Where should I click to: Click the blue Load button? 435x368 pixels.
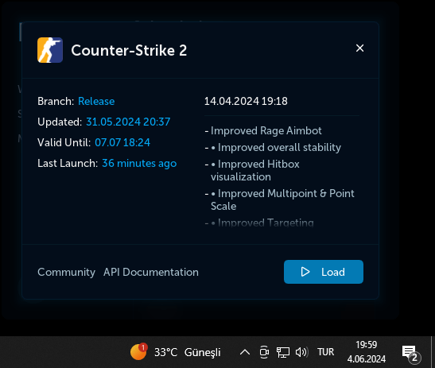coord(324,272)
